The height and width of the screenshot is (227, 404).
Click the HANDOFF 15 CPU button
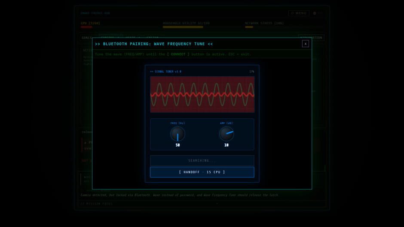(x=202, y=172)
